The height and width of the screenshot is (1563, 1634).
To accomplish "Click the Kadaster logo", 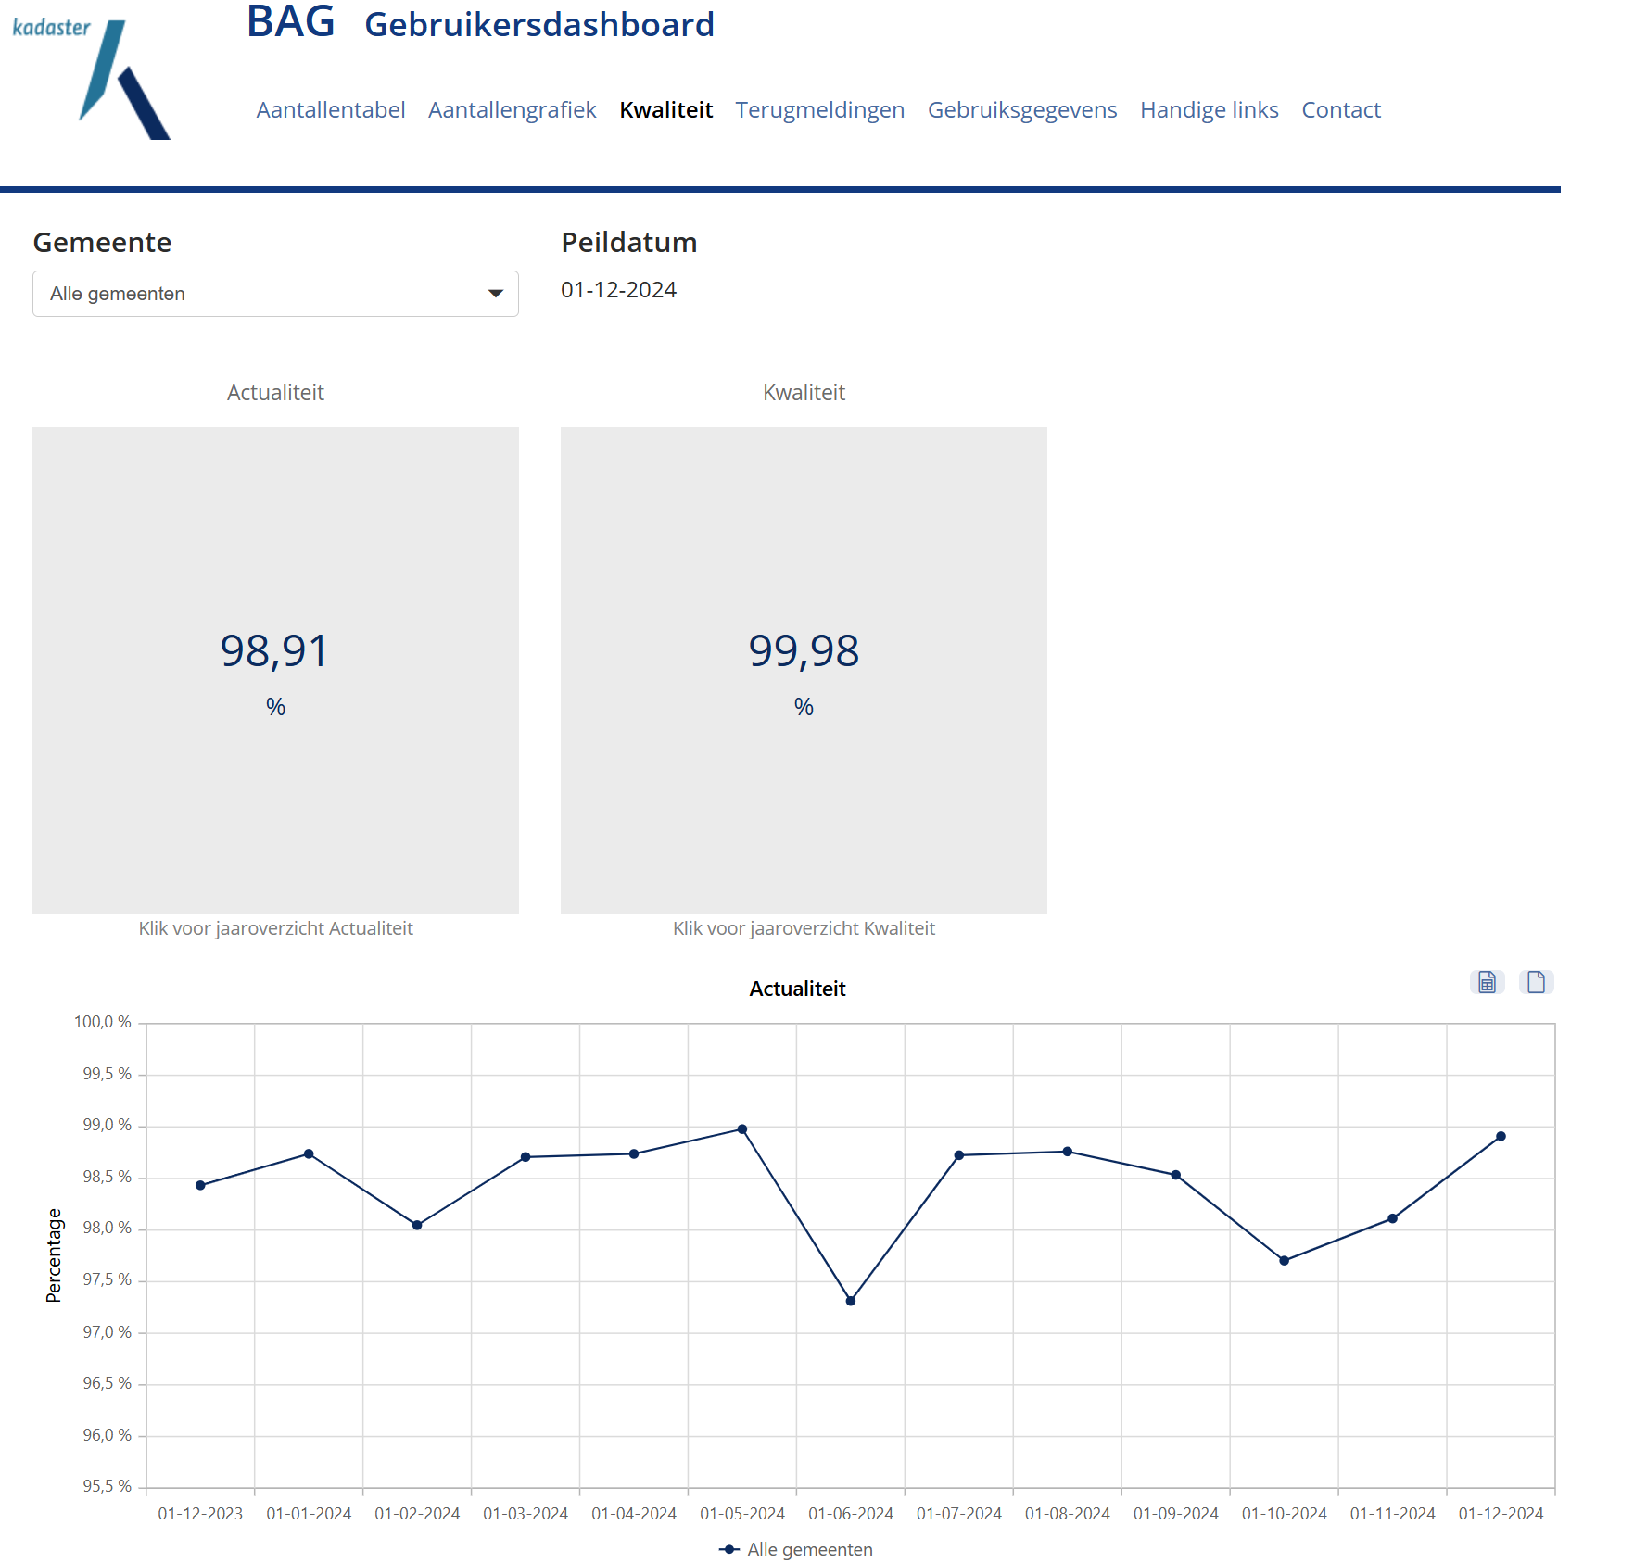I will (91, 78).
